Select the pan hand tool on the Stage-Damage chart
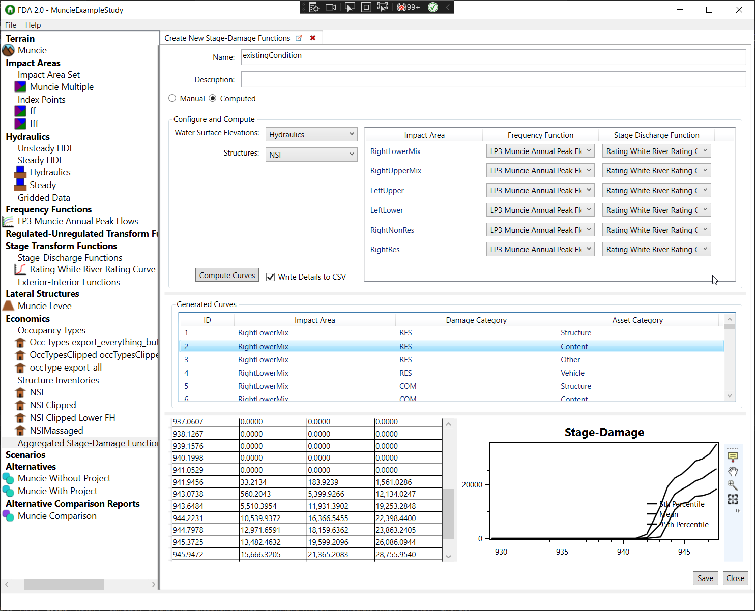 pos(733,471)
